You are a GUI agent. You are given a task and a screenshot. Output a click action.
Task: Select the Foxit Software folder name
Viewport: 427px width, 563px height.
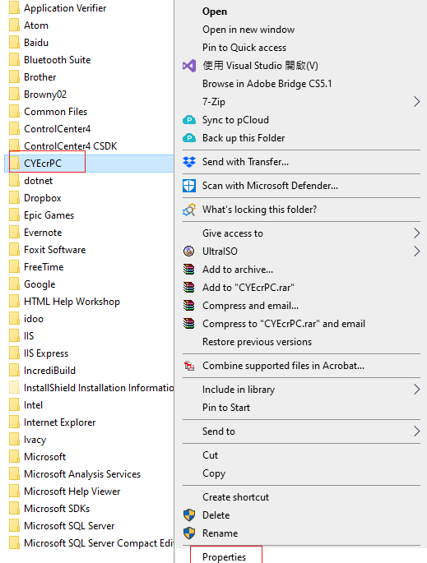[54, 250]
